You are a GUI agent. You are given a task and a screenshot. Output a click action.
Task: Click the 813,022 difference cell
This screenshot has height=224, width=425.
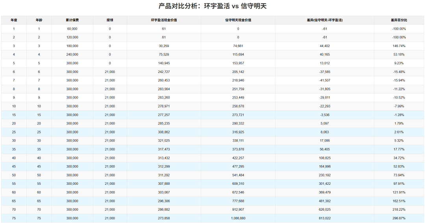click(x=325, y=218)
